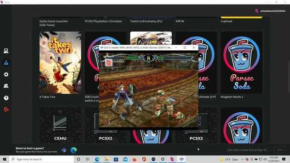The height and width of the screenshot is (163, 290).
Task: Click the taskbar clock and date
Action: click(274, 159)
